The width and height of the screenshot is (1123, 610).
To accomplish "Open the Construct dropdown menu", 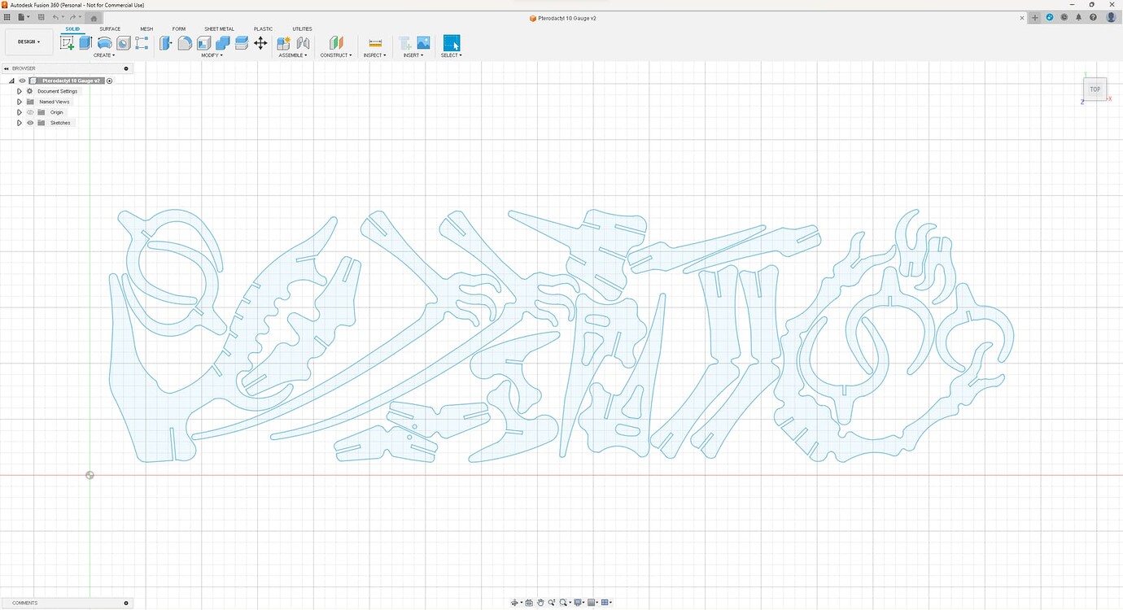I will 336,55.
